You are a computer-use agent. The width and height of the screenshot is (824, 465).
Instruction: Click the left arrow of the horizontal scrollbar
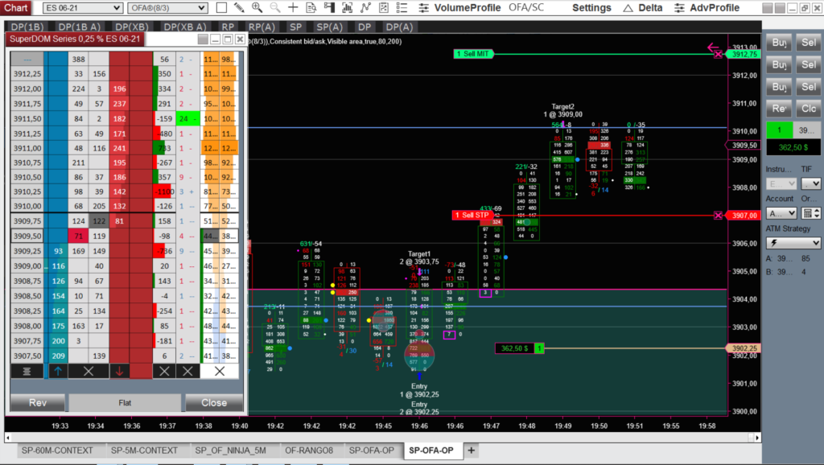click(8, 437)
